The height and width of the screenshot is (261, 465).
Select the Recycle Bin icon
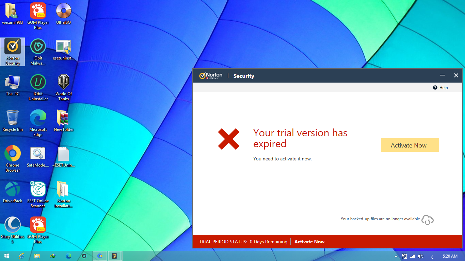[x=13, y=121]
